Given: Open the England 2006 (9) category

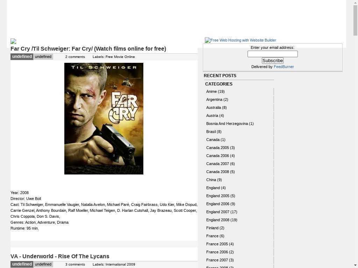Looking at the screenshot, I should tap(221, 204).
